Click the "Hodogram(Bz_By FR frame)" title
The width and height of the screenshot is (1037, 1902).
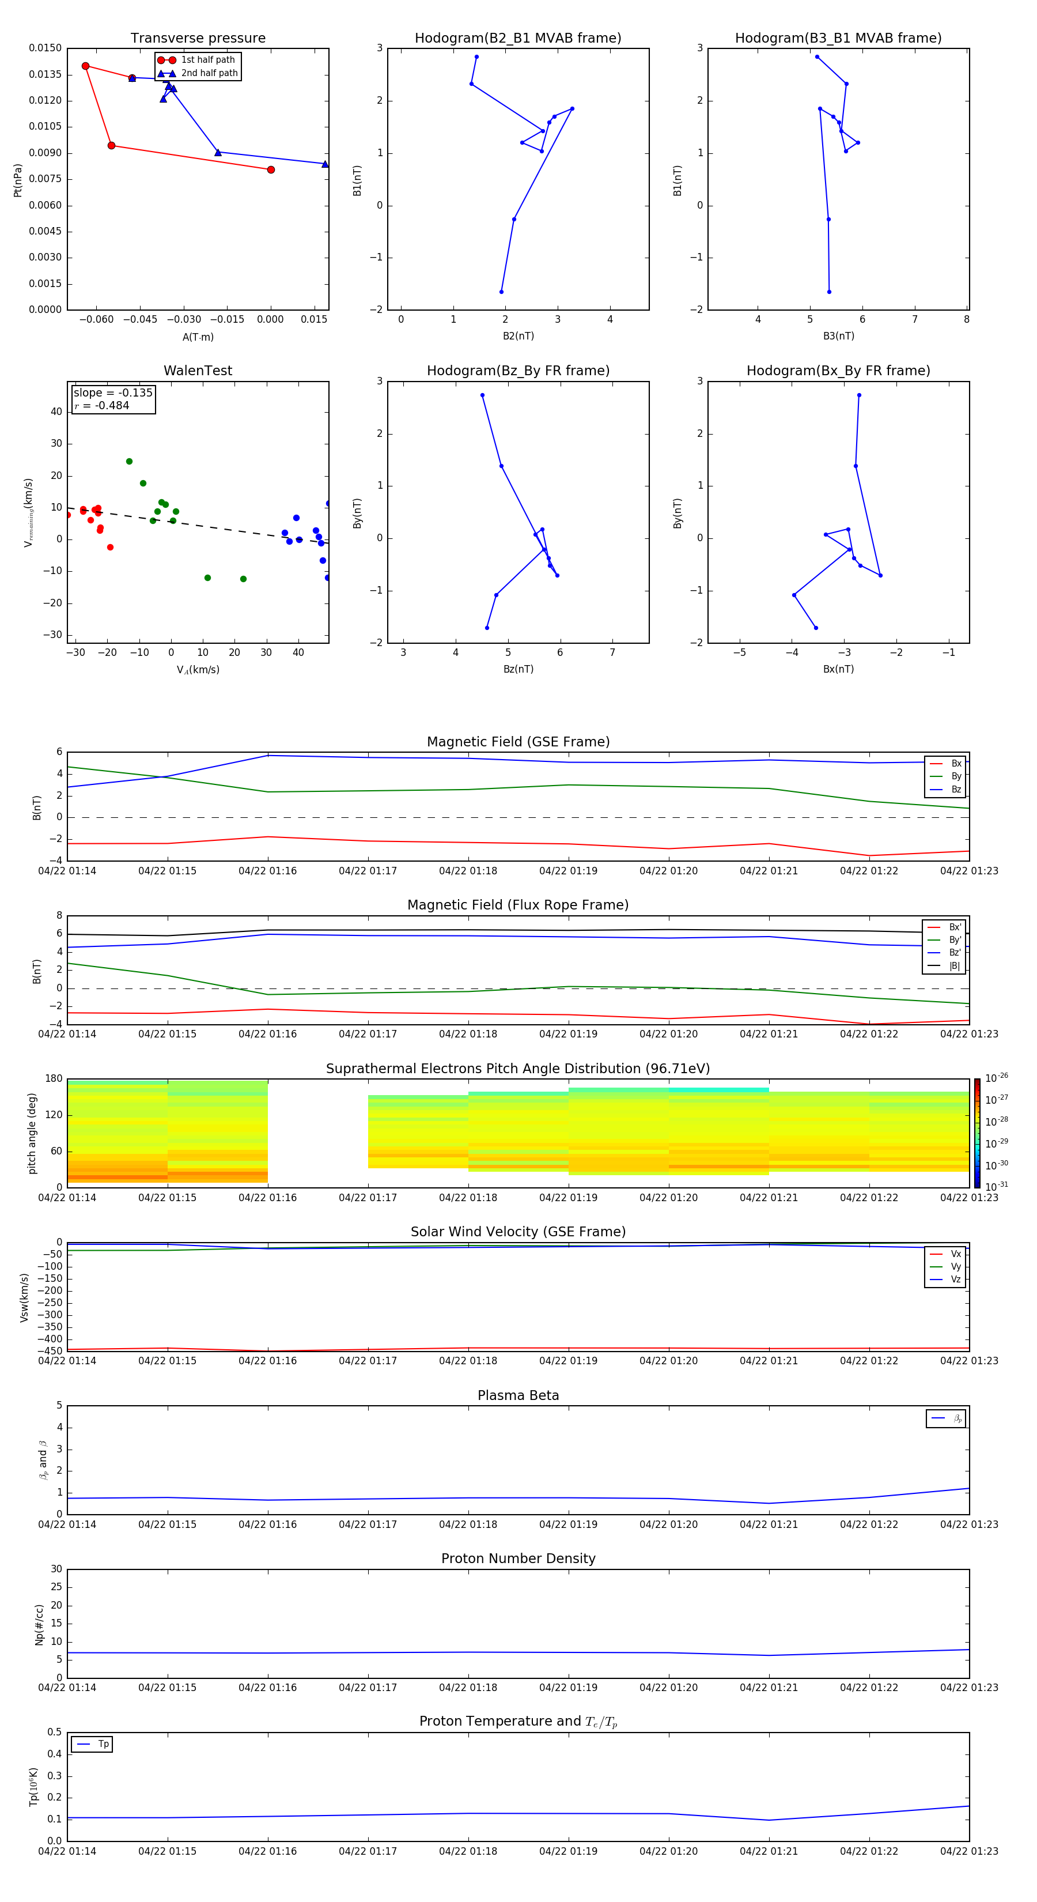coord(518,371)
